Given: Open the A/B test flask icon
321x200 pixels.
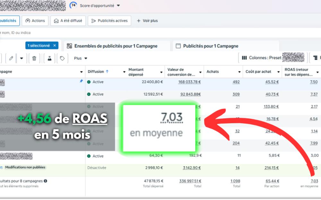Looking at the screenshot, I should [49, 58].
